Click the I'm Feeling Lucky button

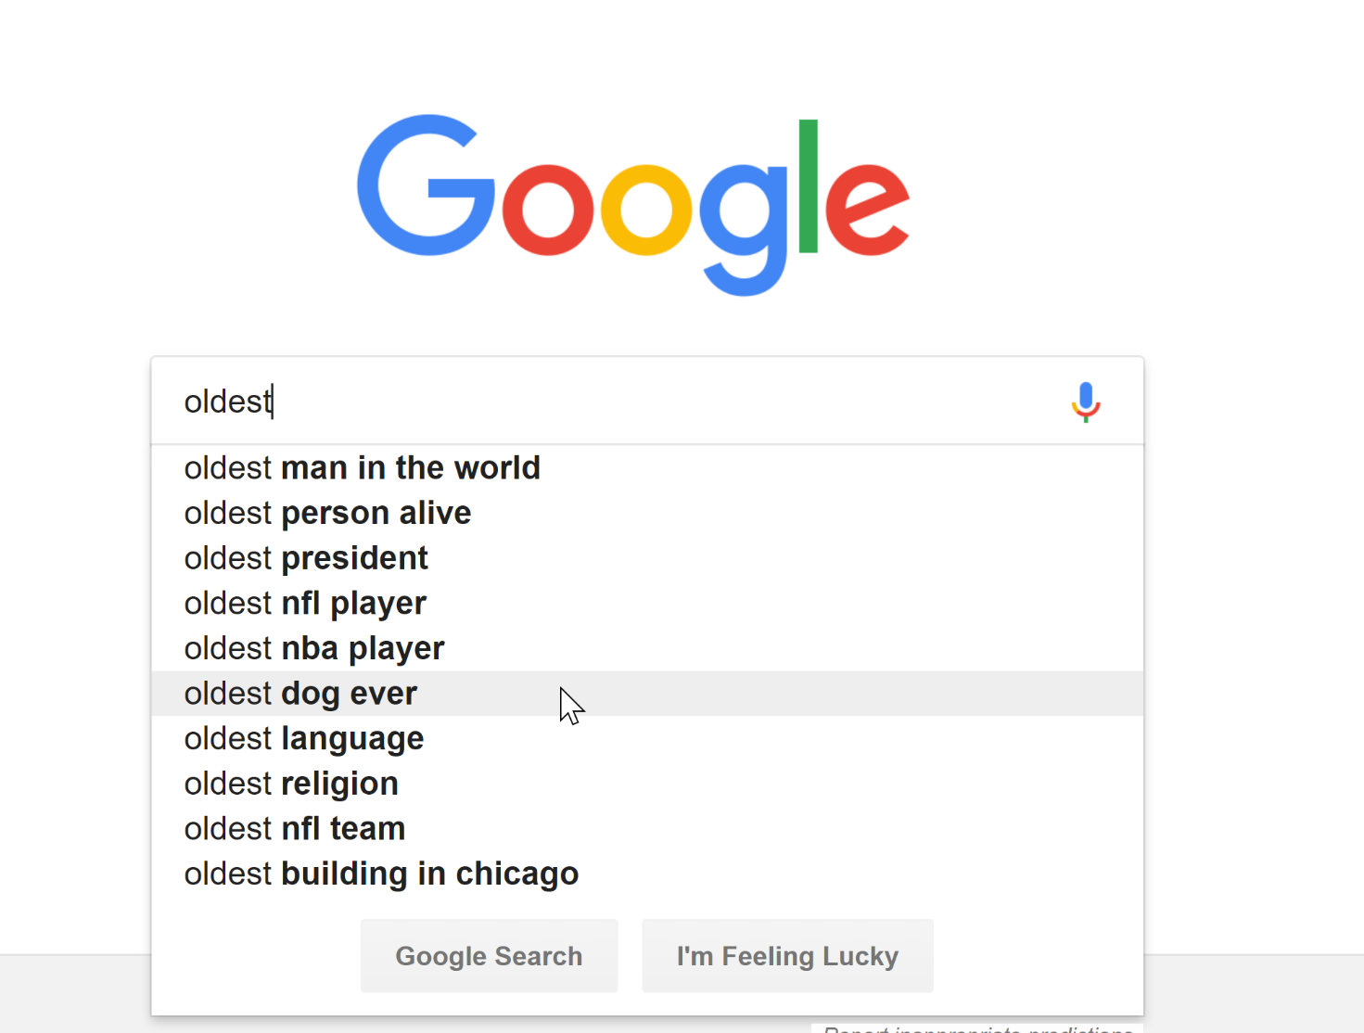coord(787,956)
